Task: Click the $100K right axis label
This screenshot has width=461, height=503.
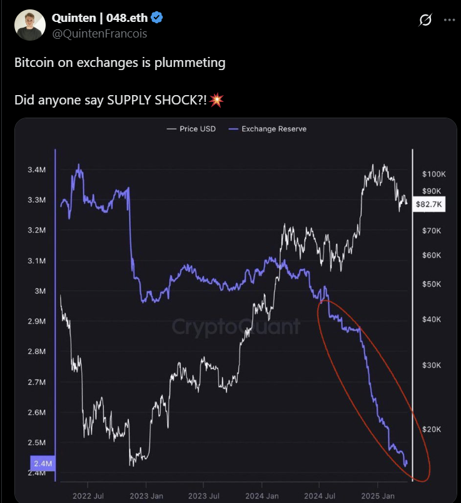Action: pyautogui.click(x=432, y=173)
